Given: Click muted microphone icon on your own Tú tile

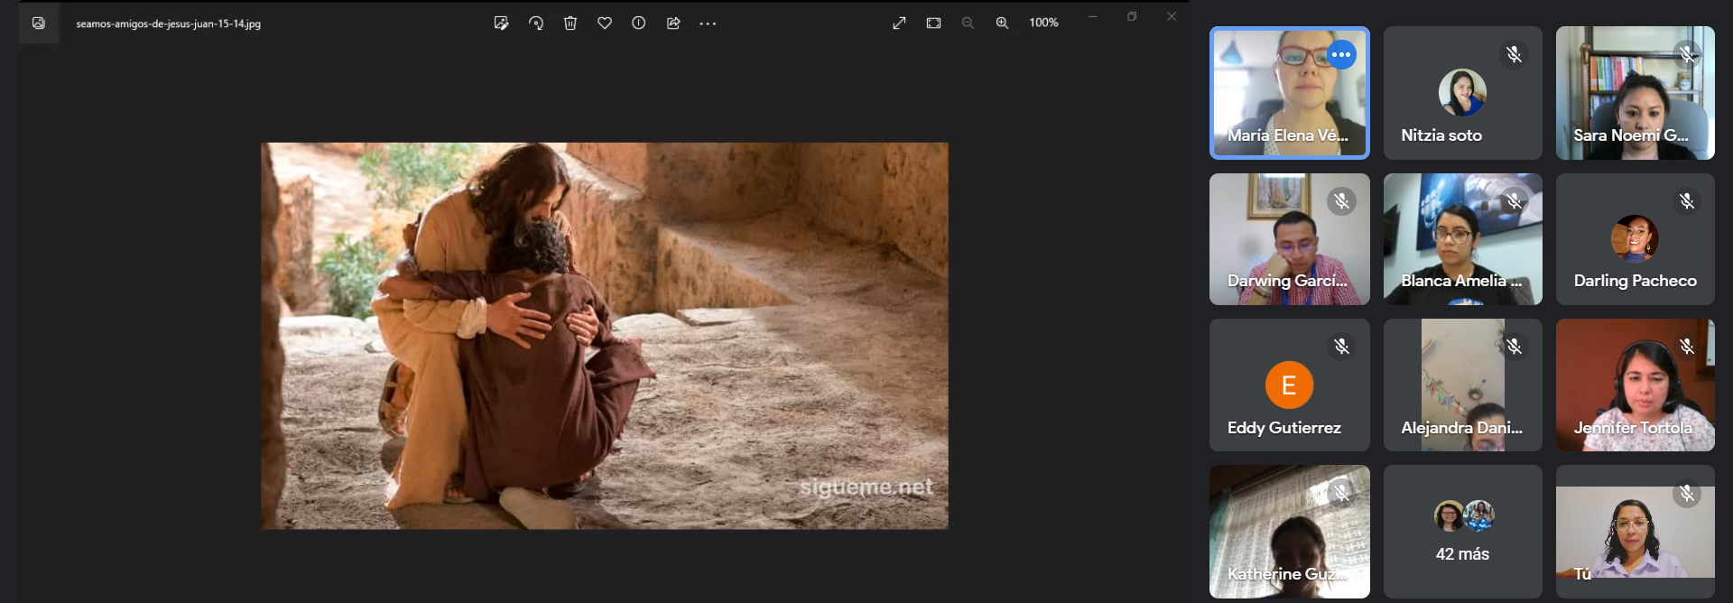Looking at the screenshot, I should pos(1687,493).
